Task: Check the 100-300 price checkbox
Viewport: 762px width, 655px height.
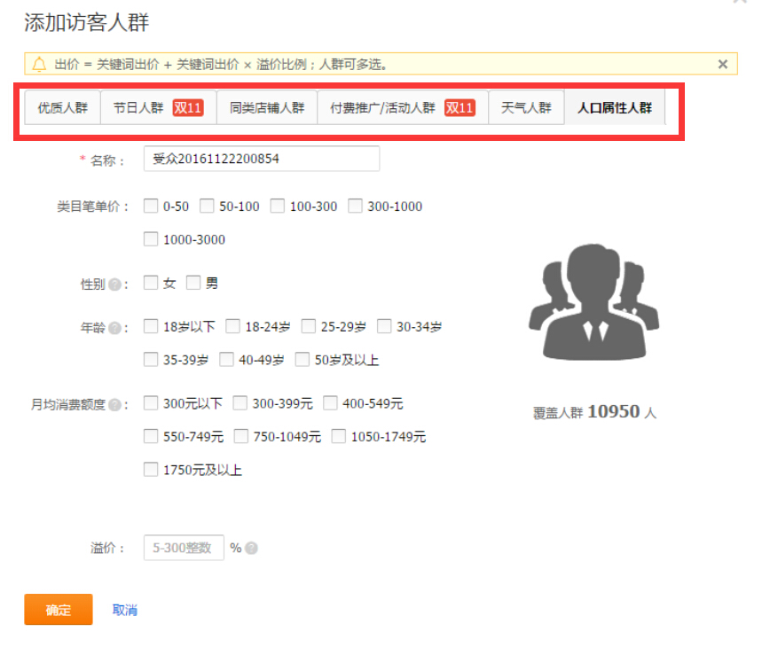Action: click(278, 206)
